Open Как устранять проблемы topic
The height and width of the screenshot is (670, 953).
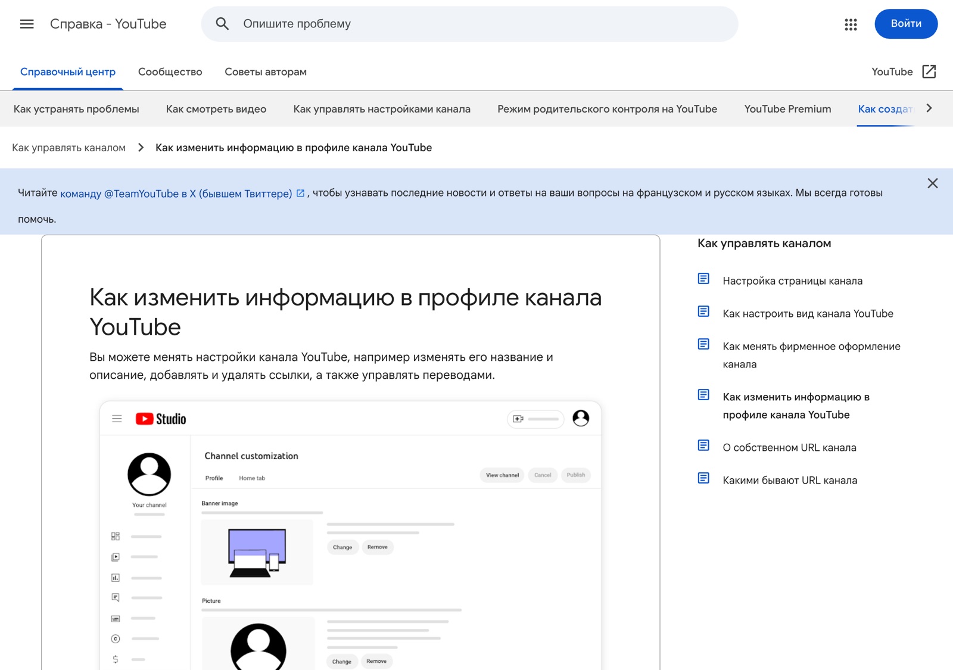click(76, 109)
